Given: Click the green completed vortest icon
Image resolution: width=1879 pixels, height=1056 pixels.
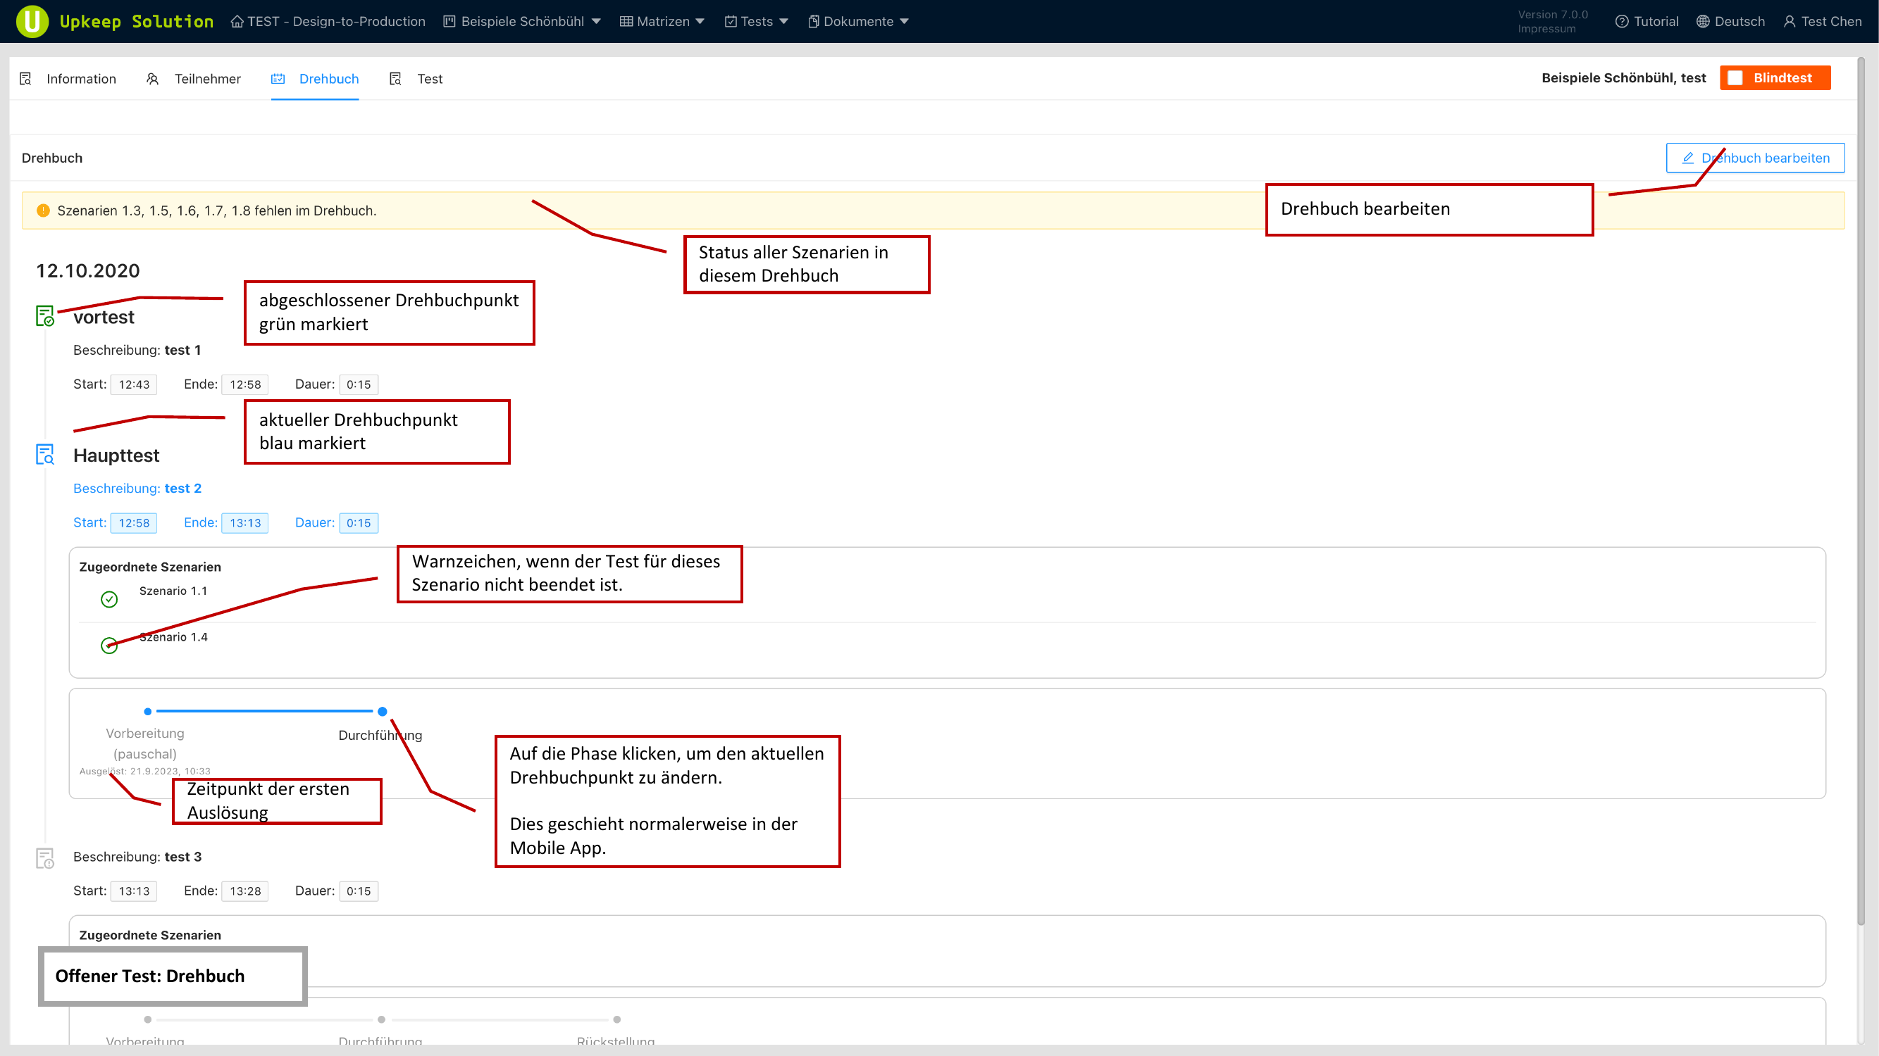Looking at the screenshot, I should coord(44,316).
